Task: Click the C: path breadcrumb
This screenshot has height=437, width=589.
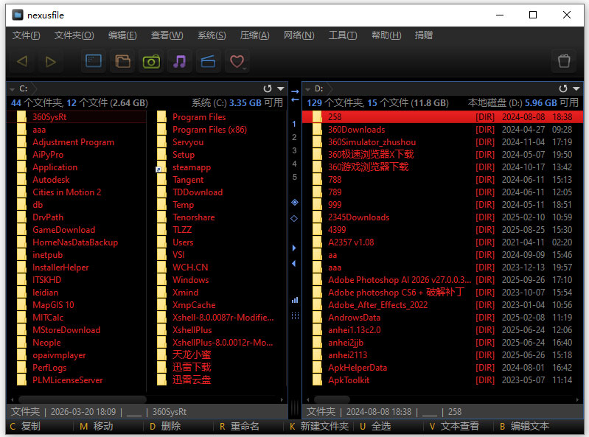Action: click(x=24, y=88)
